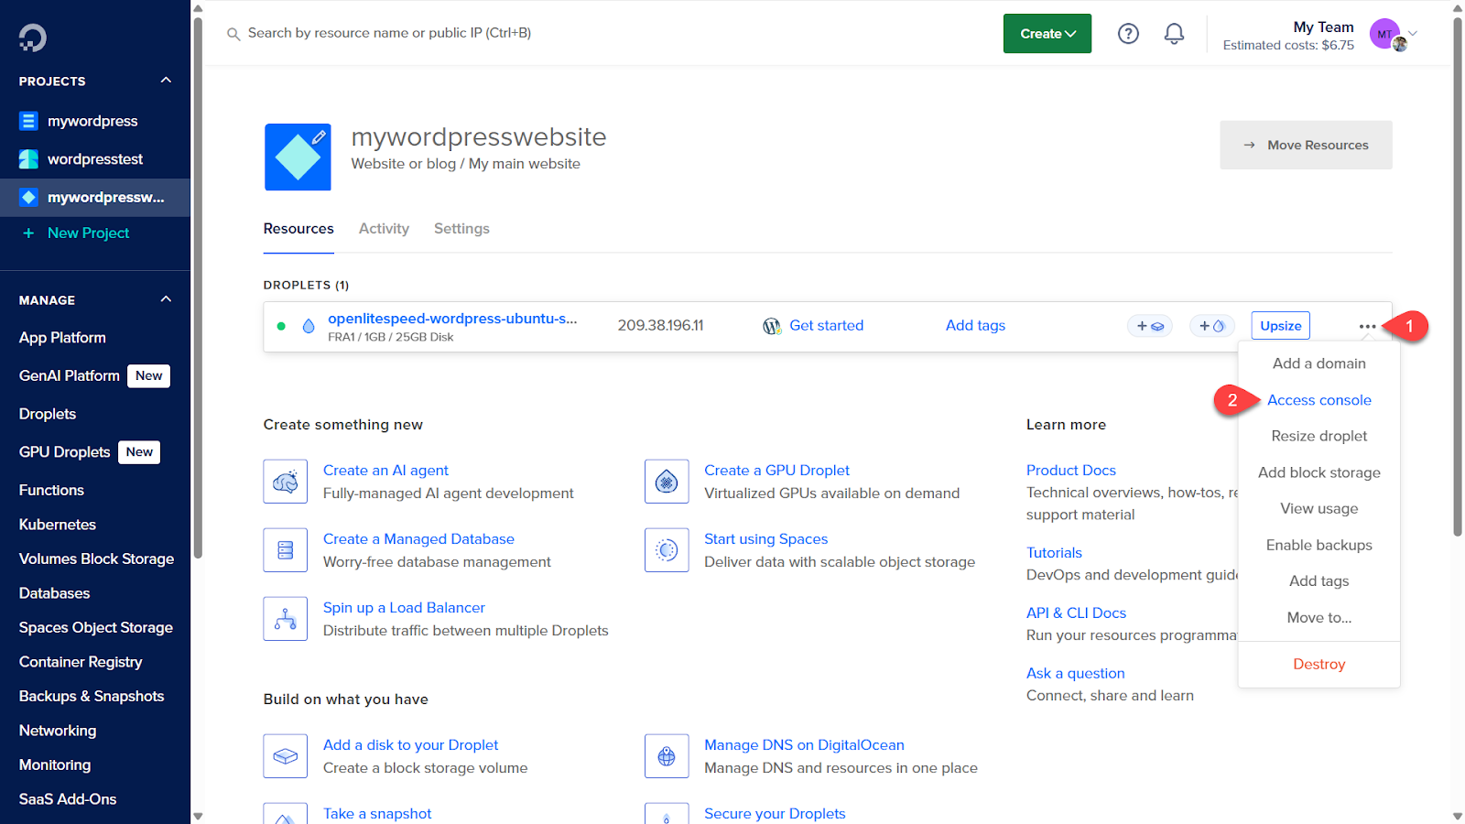The height and width of the screenshot is (824, 1465).
Task: Open App Platform in sidebar
Action: coord(62,338)
